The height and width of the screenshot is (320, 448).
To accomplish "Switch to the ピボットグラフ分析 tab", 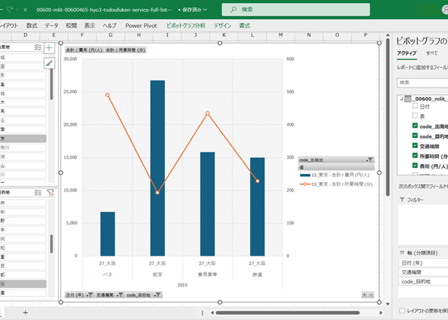I will pyautogui.click(x=186, y=26).
